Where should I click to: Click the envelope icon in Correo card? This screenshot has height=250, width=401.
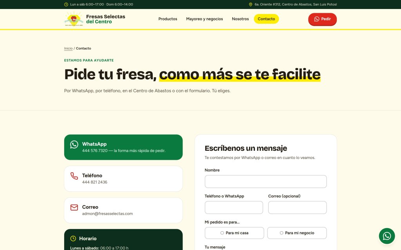(74, 207)
